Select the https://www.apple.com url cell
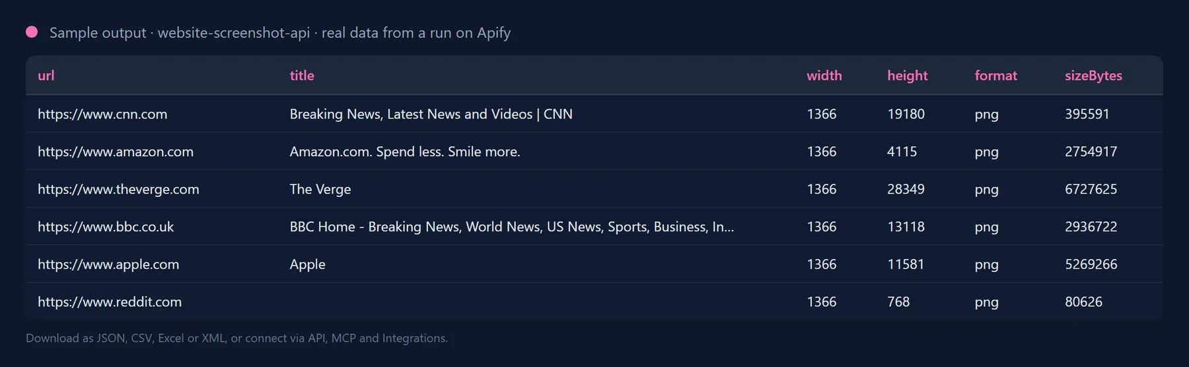Image resolution: width=1189 pixels, height=367 pixels. click(108, 264)
